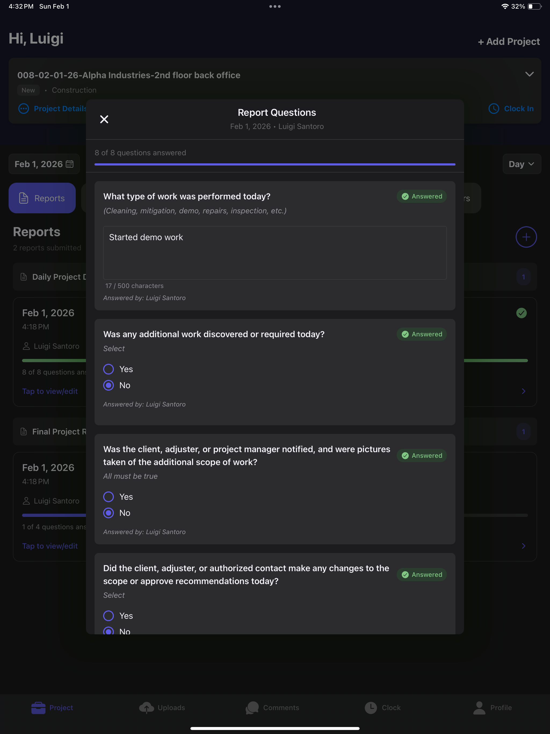Open the Day view dropdown
Viewport: 550px width, 734px height.
click(522, 164)
